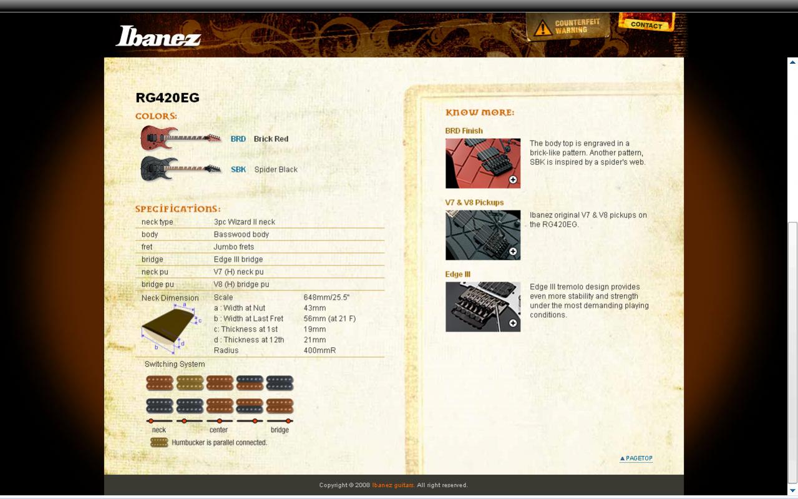Click the parallel humbucker legend icon
Image resolution: width=798 pixels, height=499 pixels.
pyautogui.click(x=159, y=442)
